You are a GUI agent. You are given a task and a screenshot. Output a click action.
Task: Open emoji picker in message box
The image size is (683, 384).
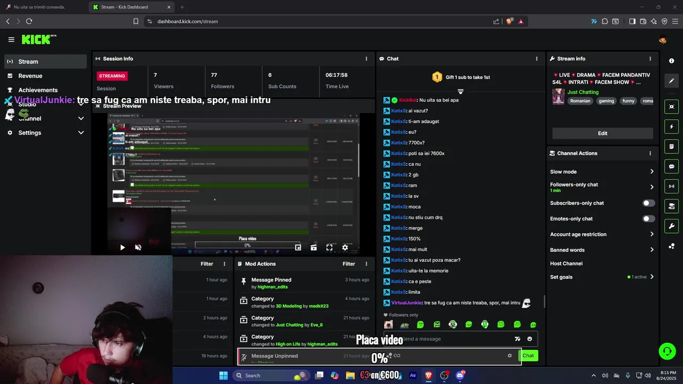[x=529, y=339]
